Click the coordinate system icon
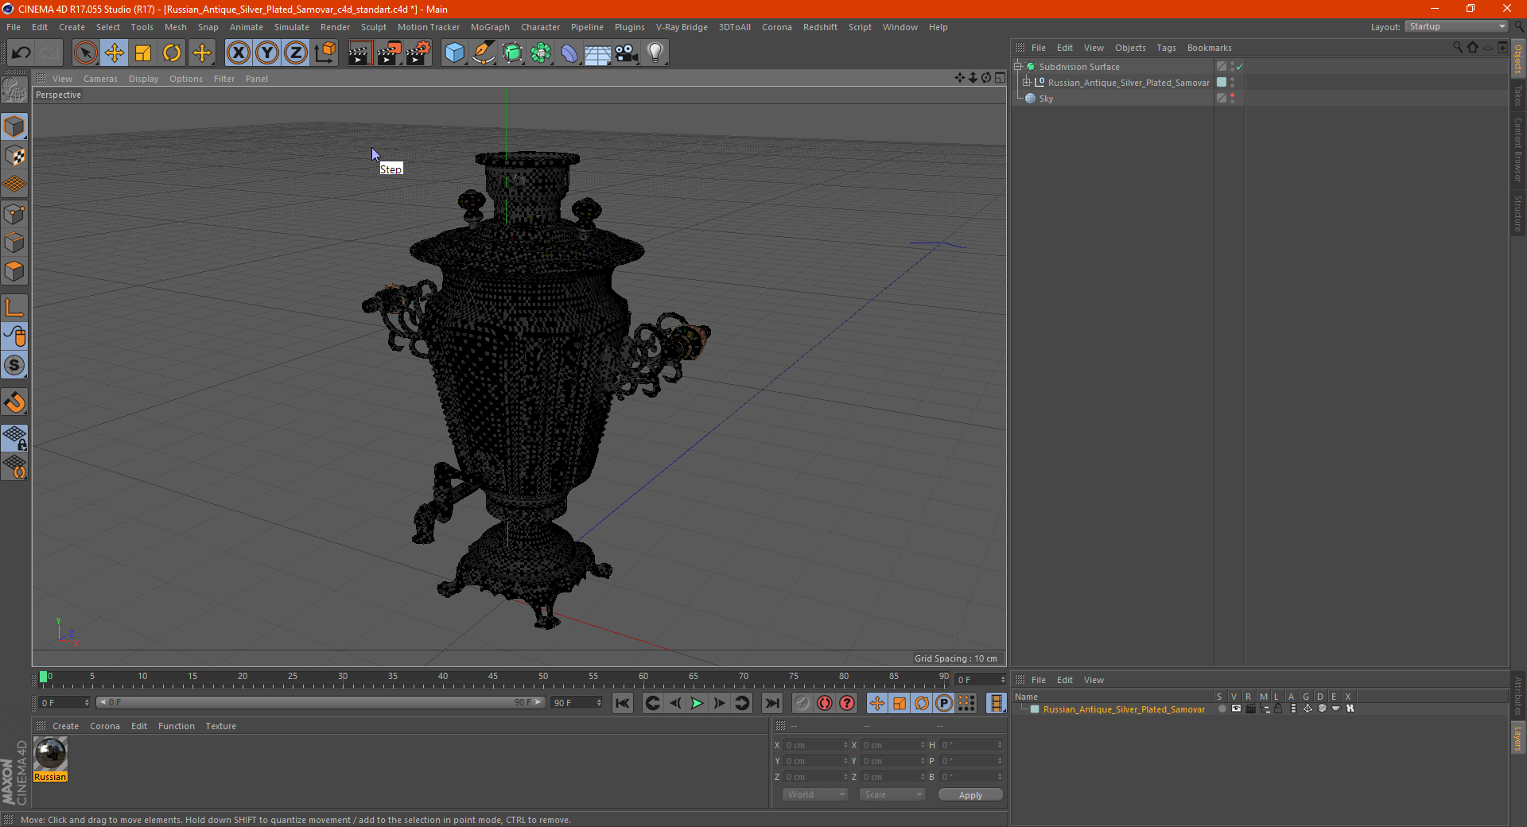This screenshot has height=827, width=1527. click(324, 53)
